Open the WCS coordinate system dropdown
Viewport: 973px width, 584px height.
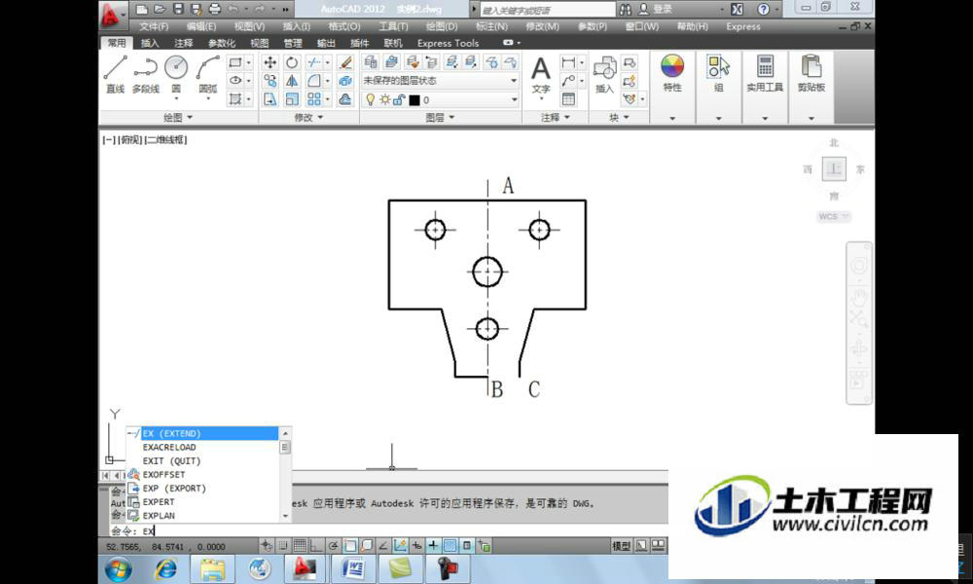(834, 217)
